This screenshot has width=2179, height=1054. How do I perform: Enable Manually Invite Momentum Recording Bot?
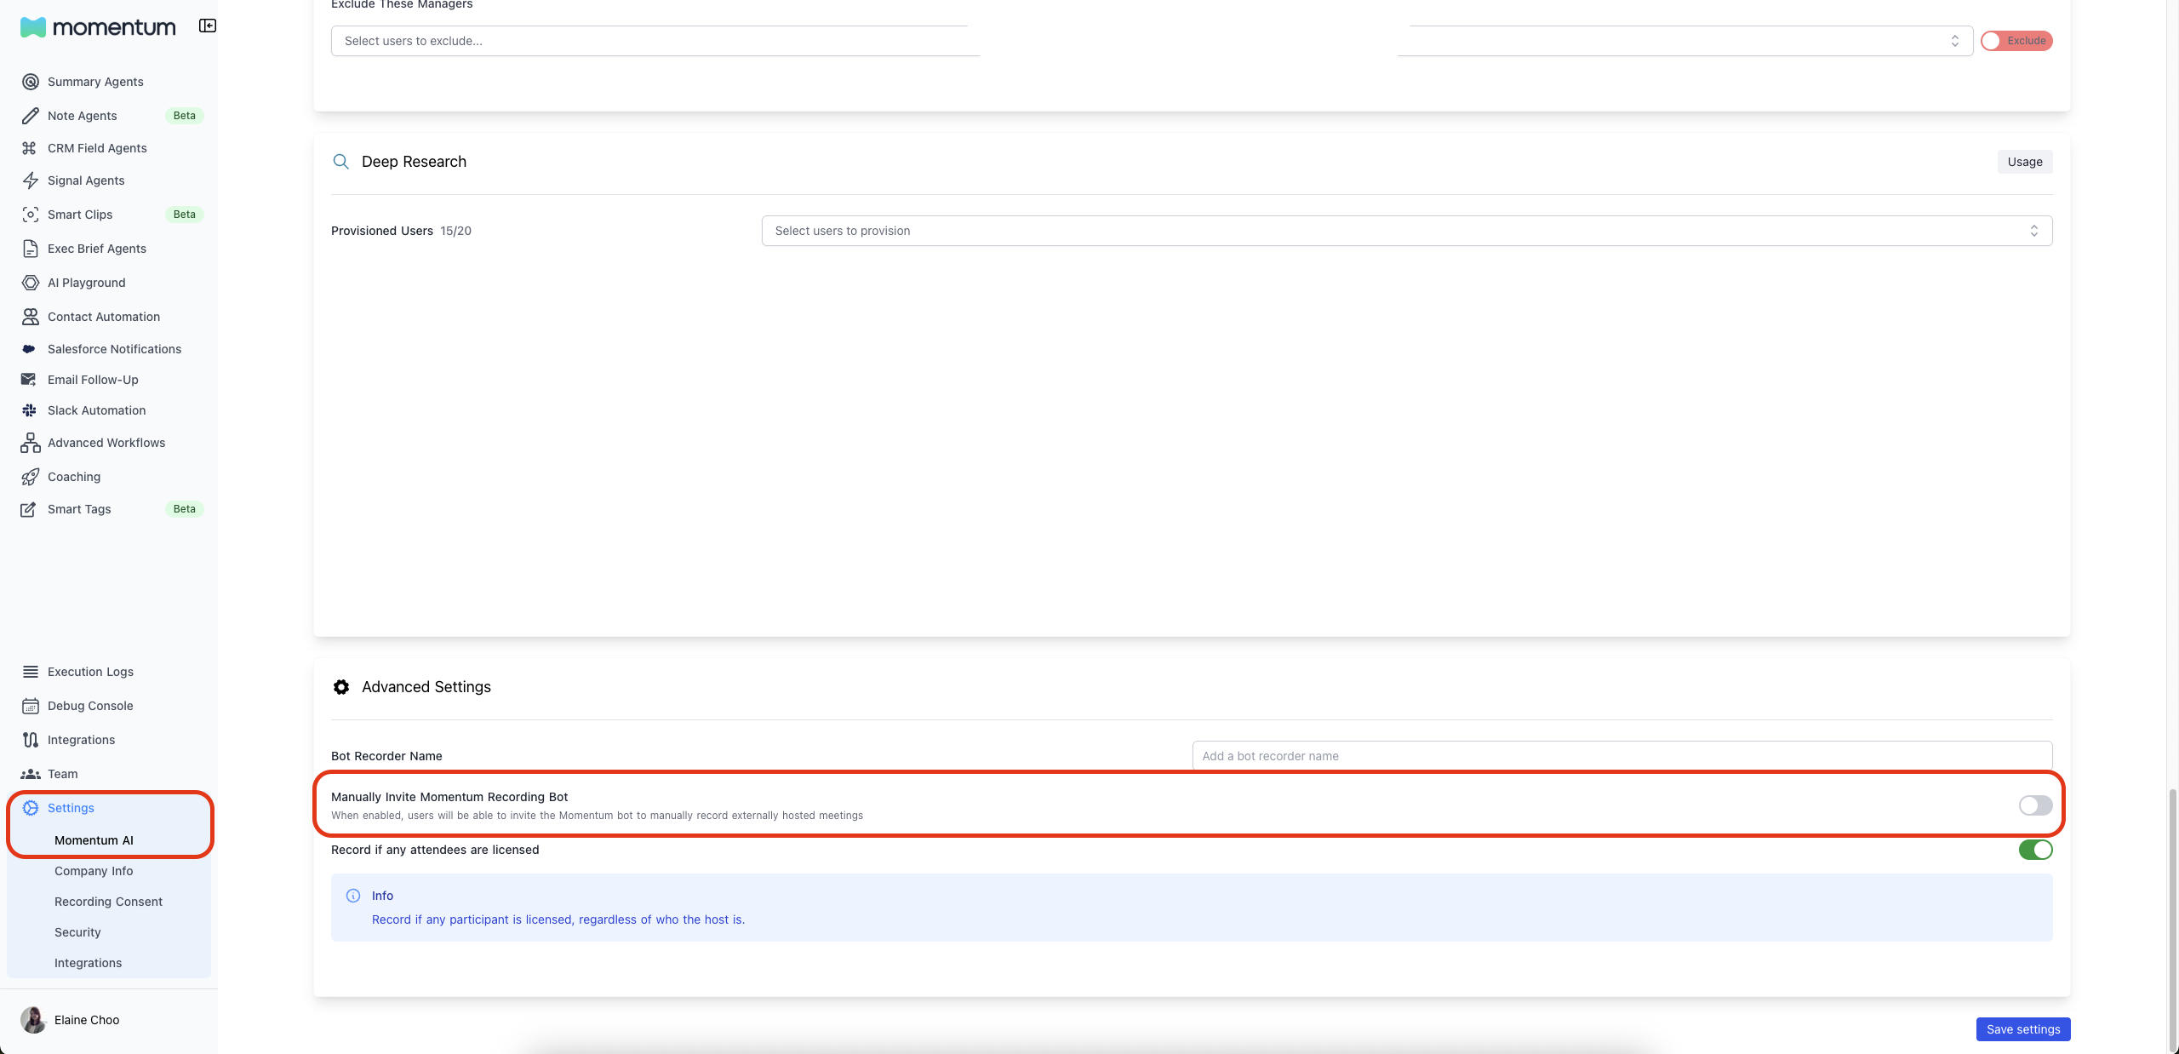[2035, 805]
